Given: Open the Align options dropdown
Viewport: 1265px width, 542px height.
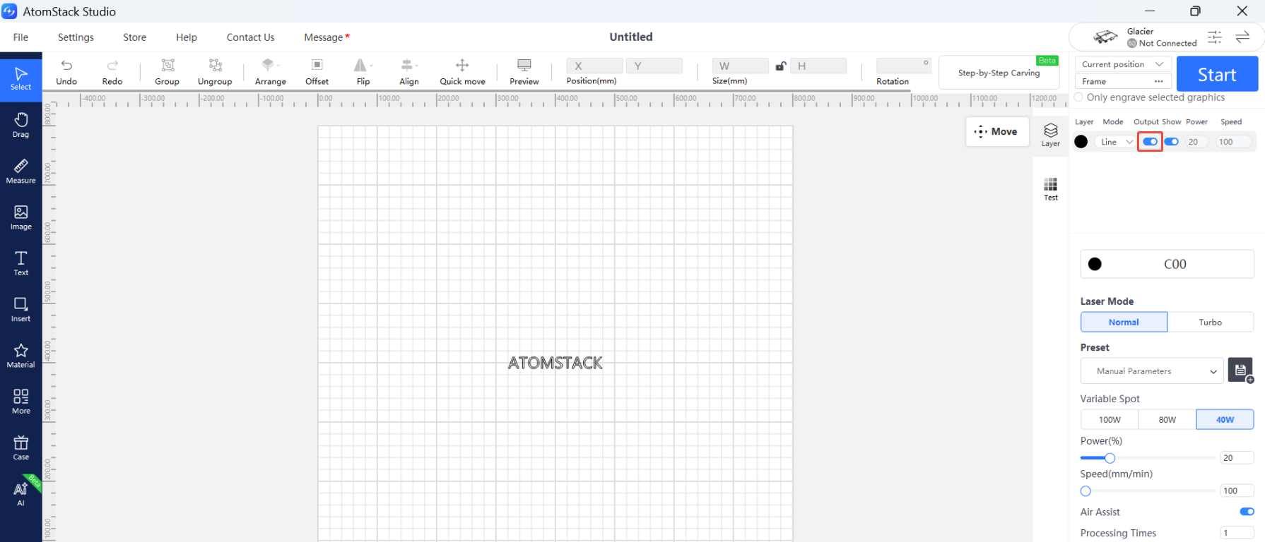Looking at the screenshot, I should coord(409,72).
